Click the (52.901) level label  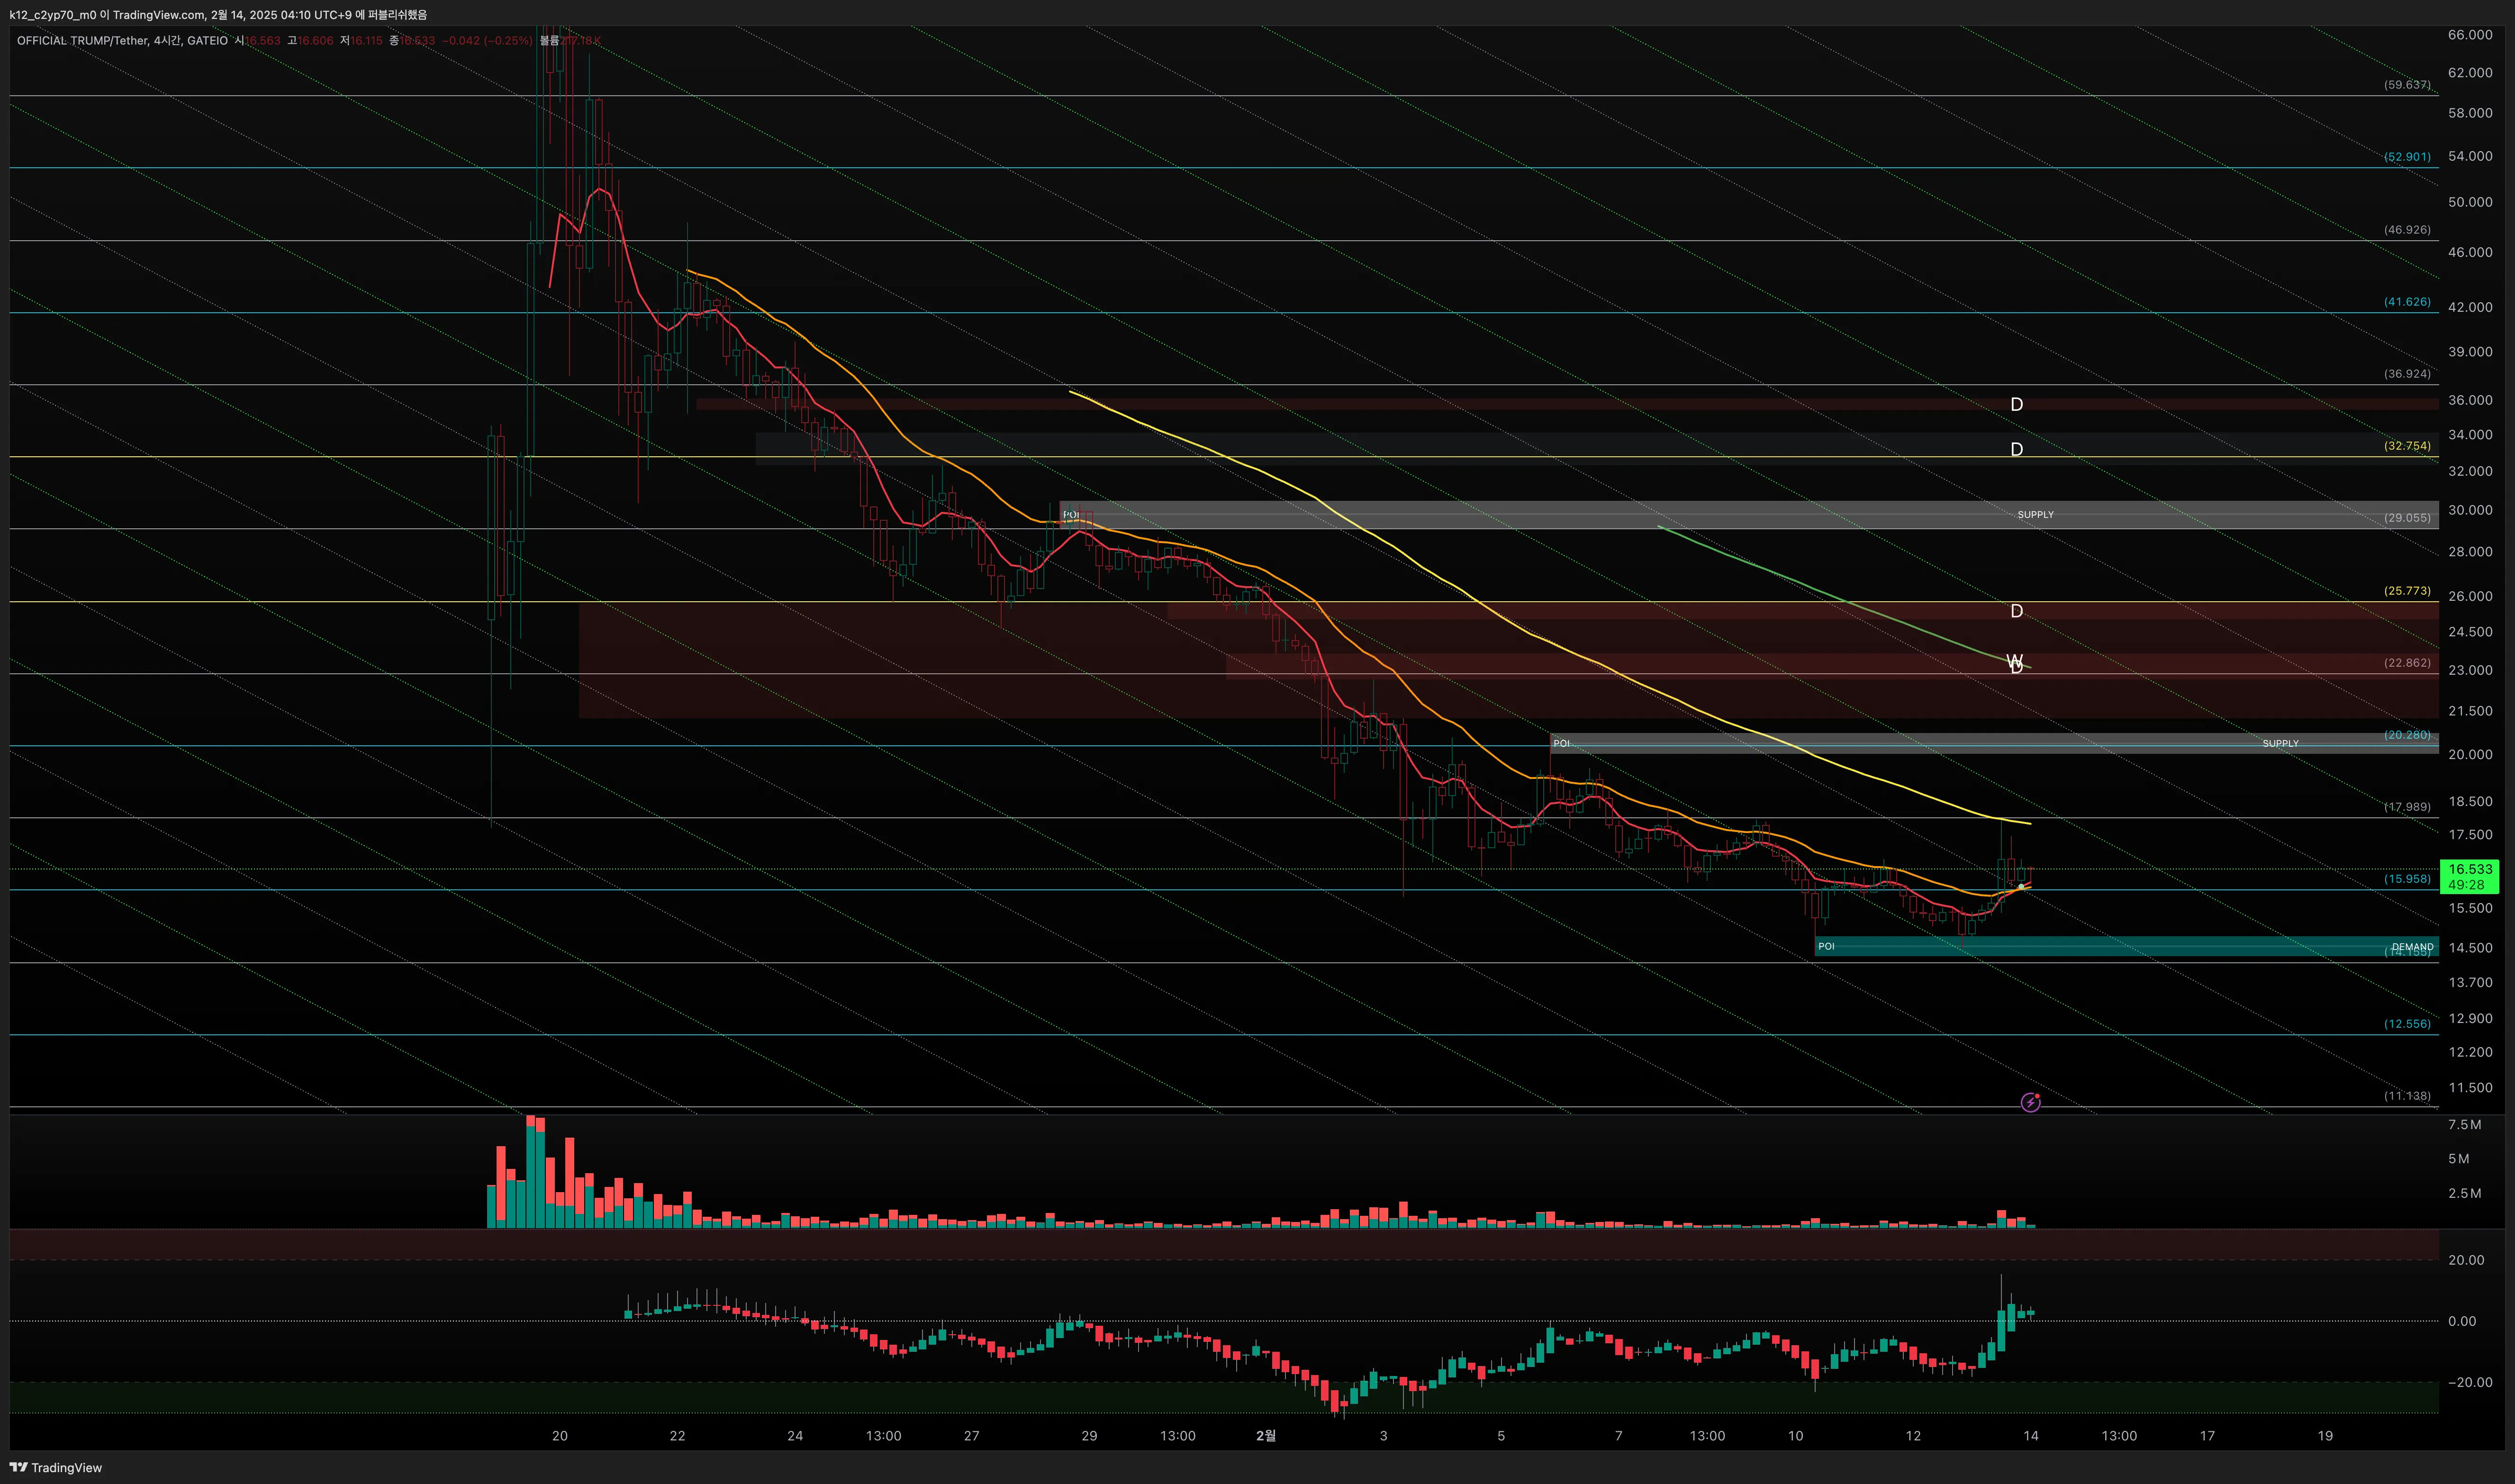pos(2406,157)
